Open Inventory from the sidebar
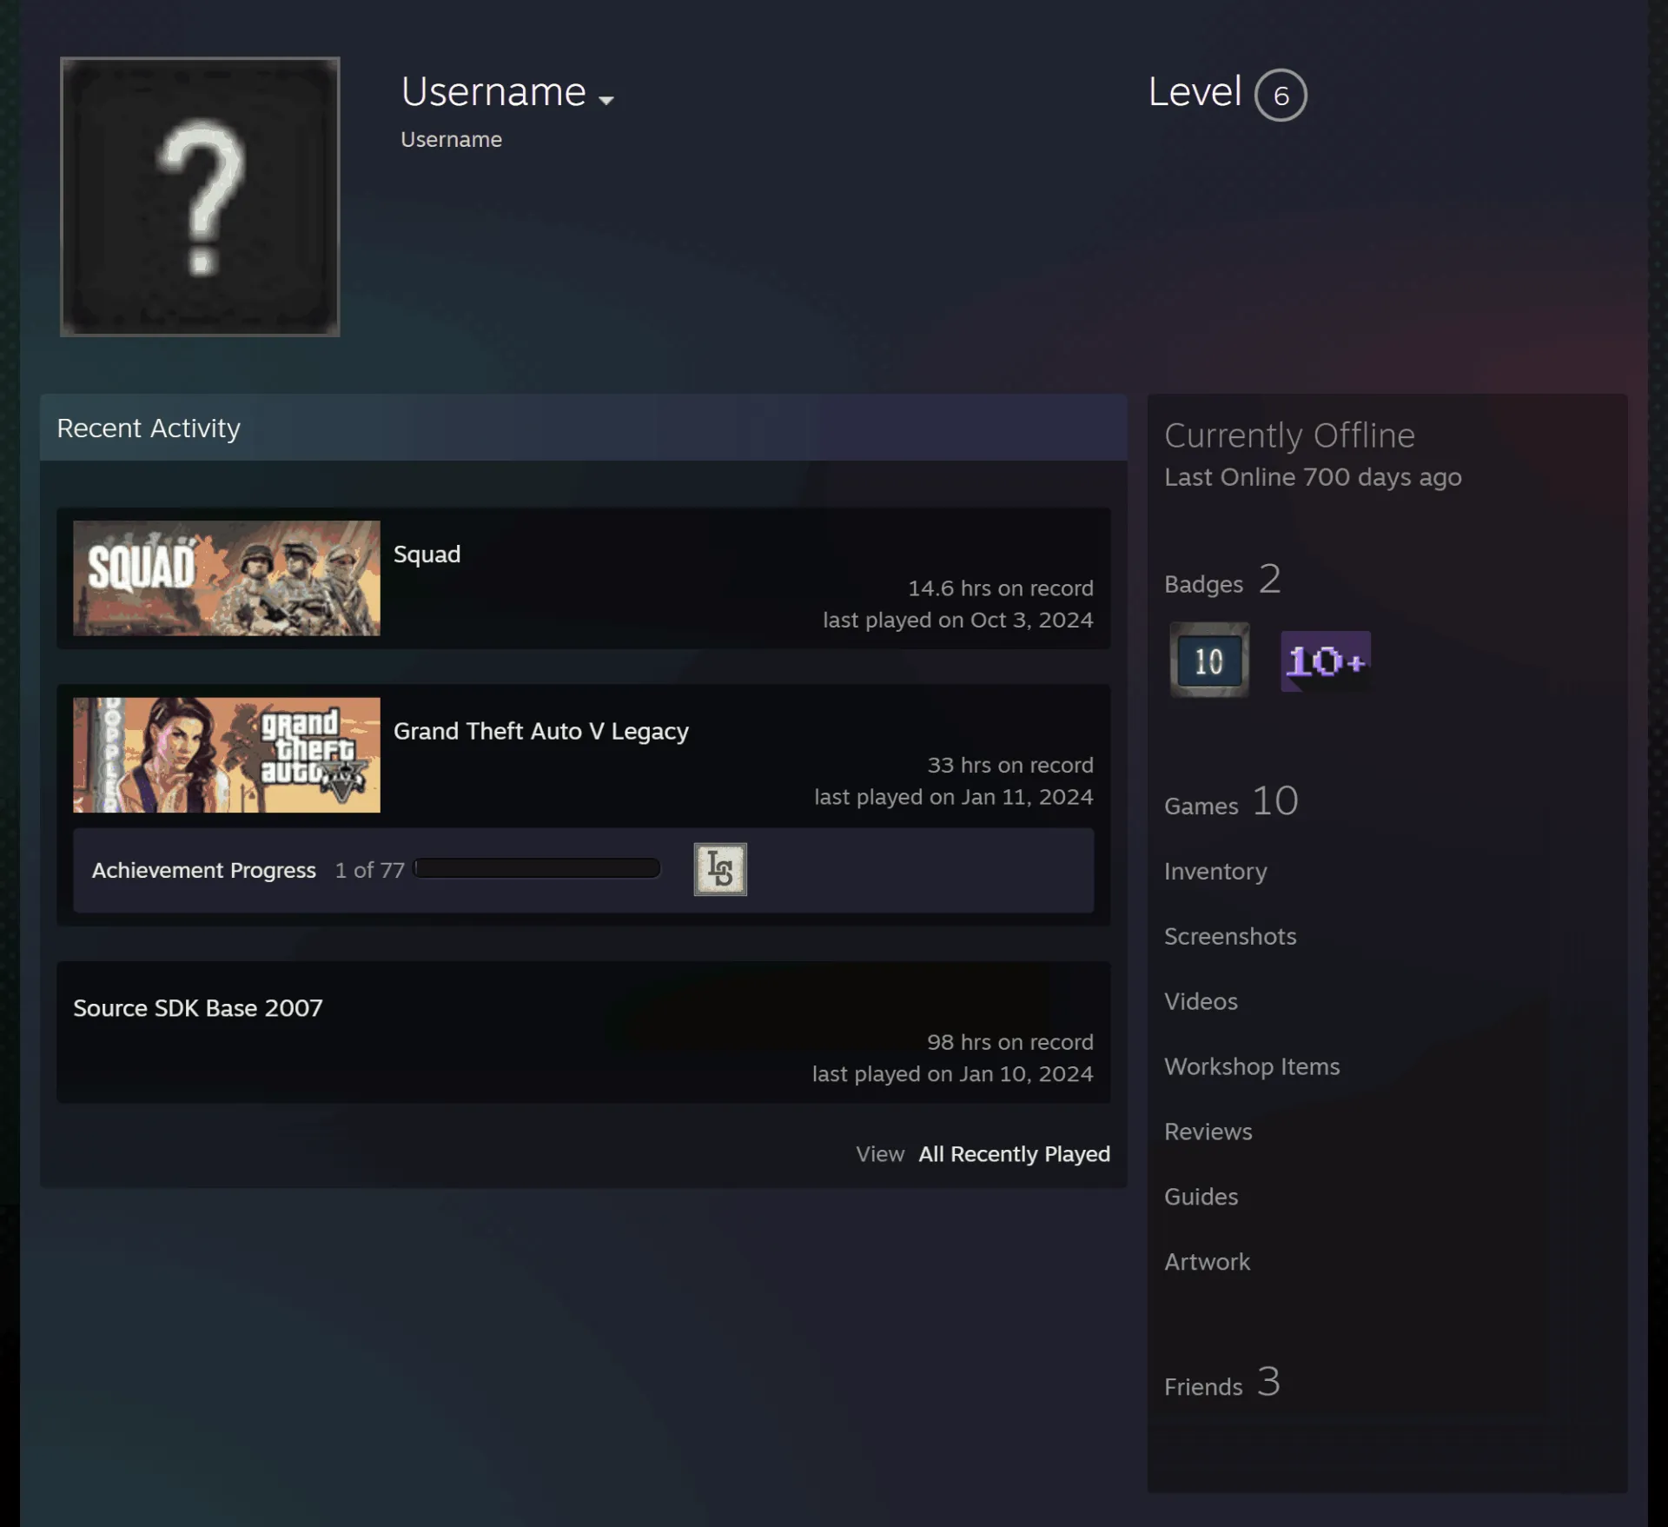The image size is (1668, 1527). point(1215,871)
